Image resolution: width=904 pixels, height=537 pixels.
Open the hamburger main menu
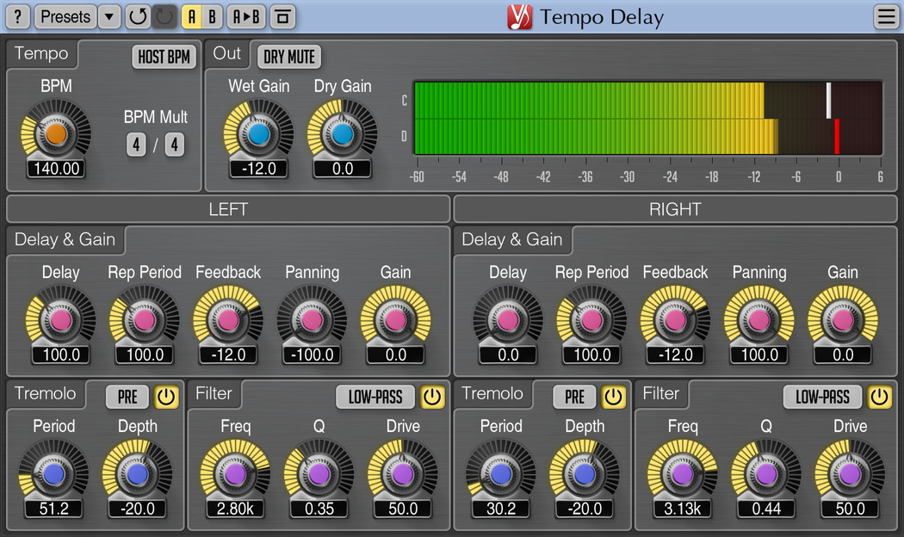pyautogui.click(x=886, y=16)
